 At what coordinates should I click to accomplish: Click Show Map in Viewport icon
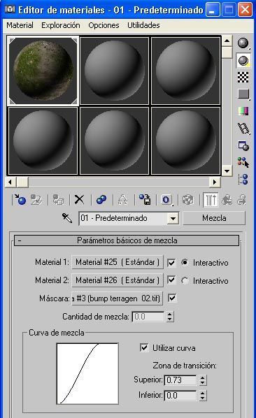point(188,200)
